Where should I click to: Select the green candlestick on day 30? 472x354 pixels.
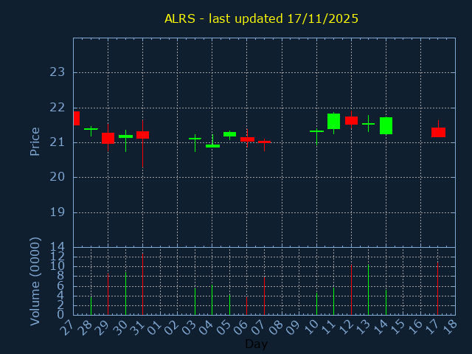pos(125,136)
